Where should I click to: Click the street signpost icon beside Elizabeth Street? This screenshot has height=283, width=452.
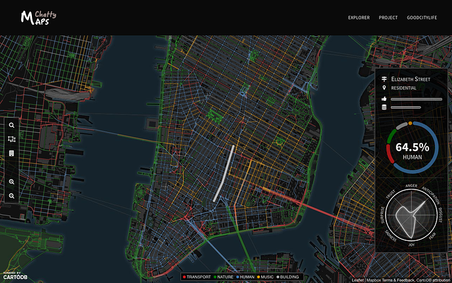coord(384,79)
